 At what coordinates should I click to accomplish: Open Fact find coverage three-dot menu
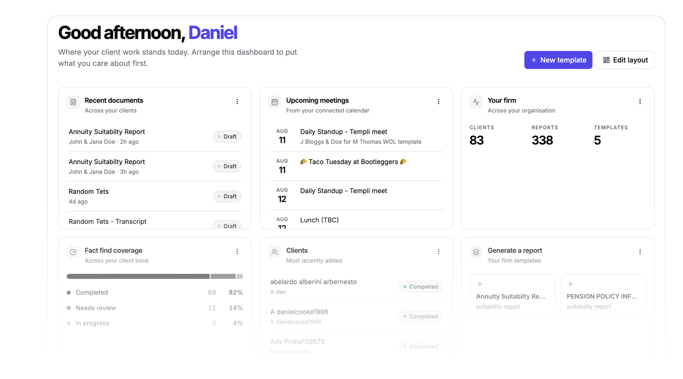point(237,252)
